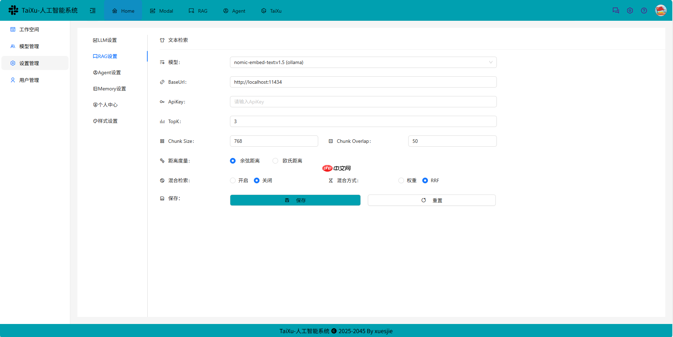Switch to the Modal tab
The height and width of the screenshot is (337, 673).
click(161, 11)
